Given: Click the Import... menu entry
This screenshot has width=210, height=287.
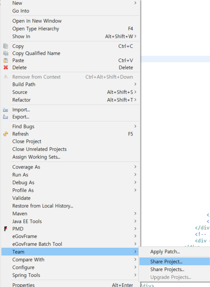Looking at the screenshot, I should click(70, 110).
